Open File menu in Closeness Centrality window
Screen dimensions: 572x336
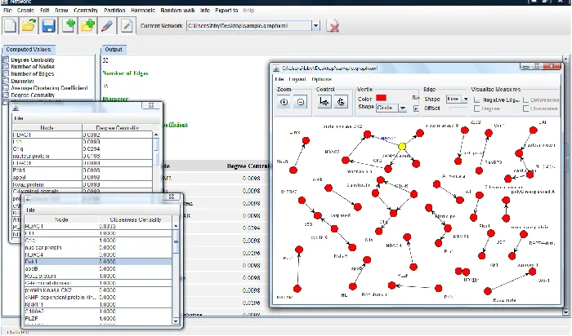tap(31, 210)
